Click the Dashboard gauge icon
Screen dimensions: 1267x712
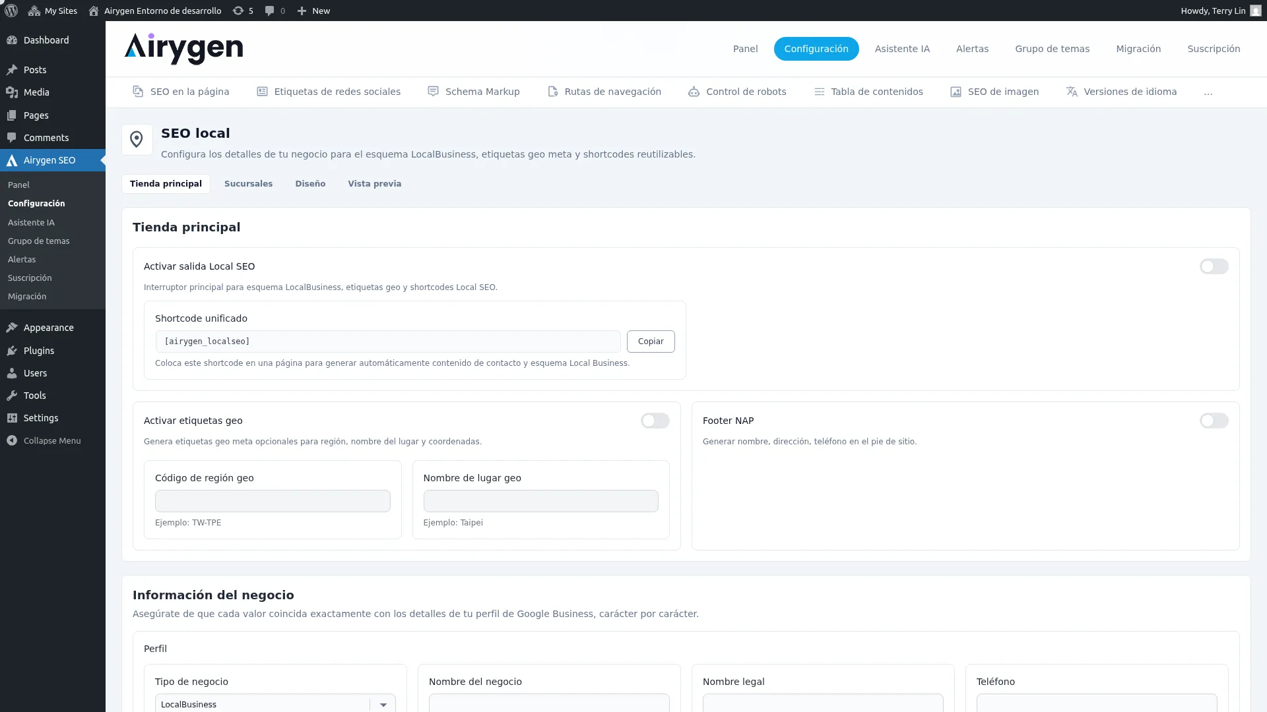tap(12, 40)
